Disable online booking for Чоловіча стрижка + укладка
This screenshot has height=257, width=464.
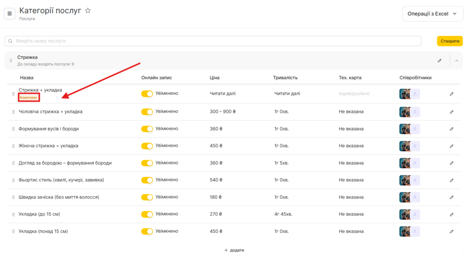(x=147, y=112)
